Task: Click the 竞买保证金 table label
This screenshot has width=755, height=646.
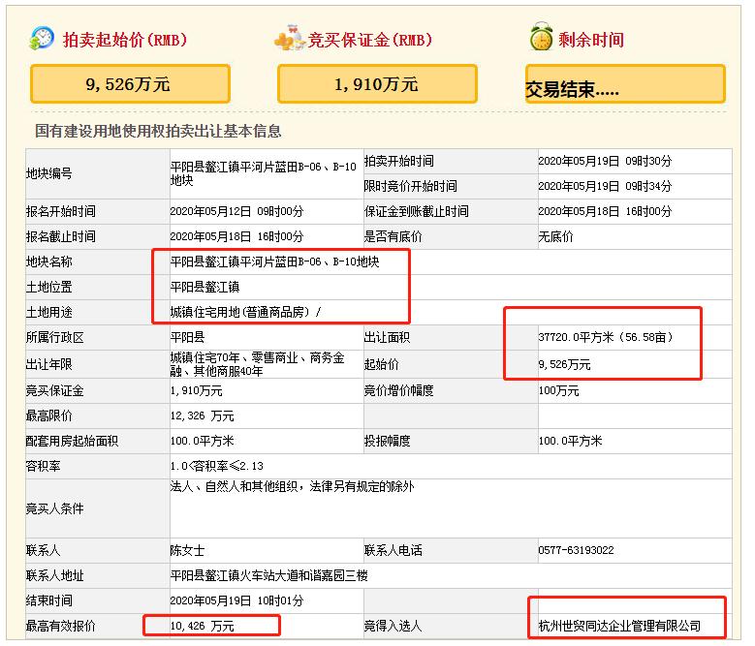Action: pos(55,390)
